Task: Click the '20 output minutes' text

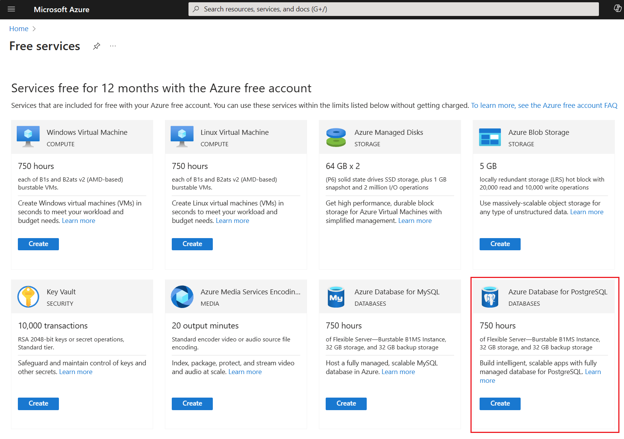Action: (205, 325)
